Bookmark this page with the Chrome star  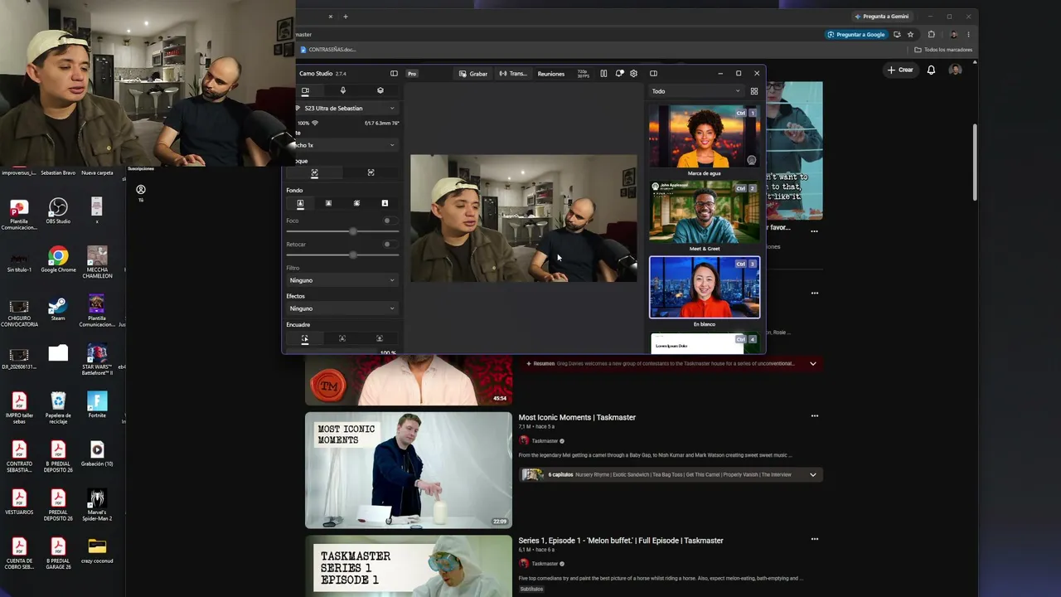tap(910, 35)
